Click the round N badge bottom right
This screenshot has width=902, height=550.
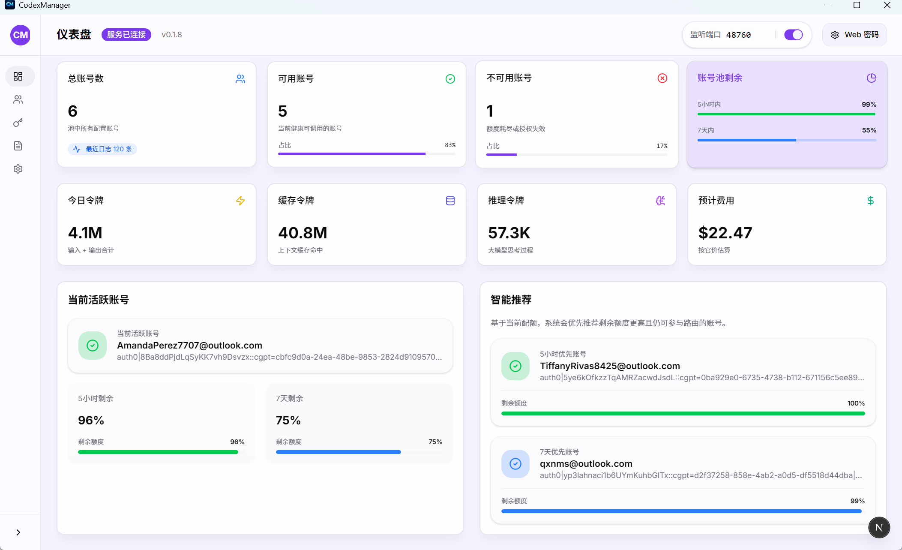pos(879,527)
